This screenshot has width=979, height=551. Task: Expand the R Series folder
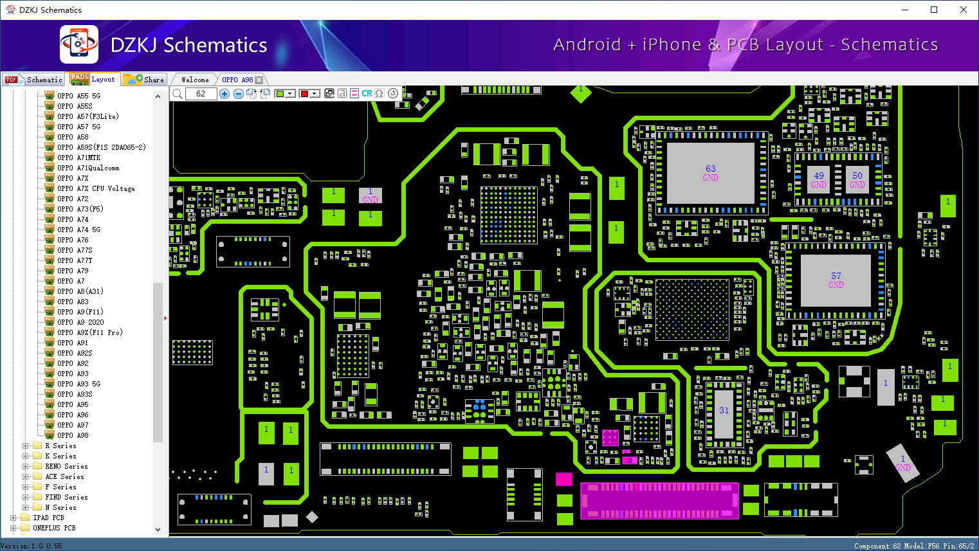26,446
